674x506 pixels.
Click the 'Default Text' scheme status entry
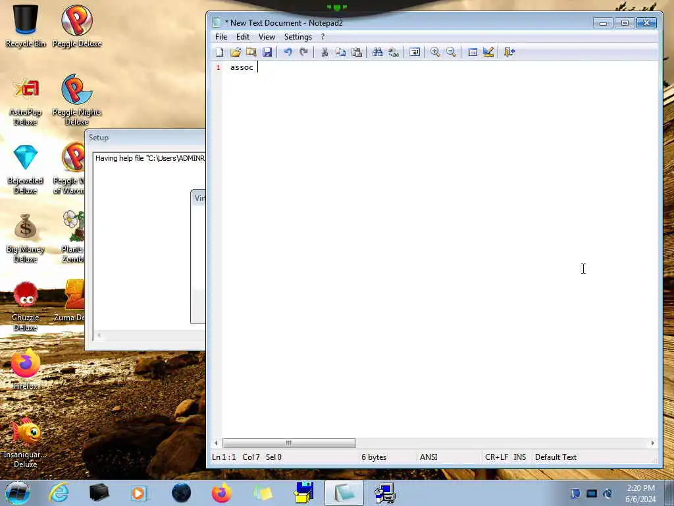tap(556, 457)
